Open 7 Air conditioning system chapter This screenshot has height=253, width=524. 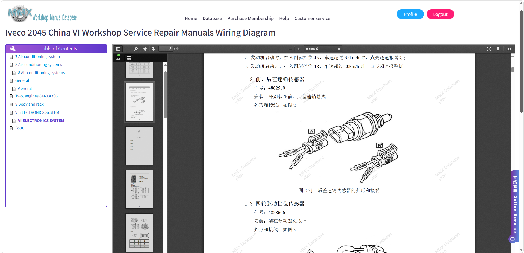[37, 57]
